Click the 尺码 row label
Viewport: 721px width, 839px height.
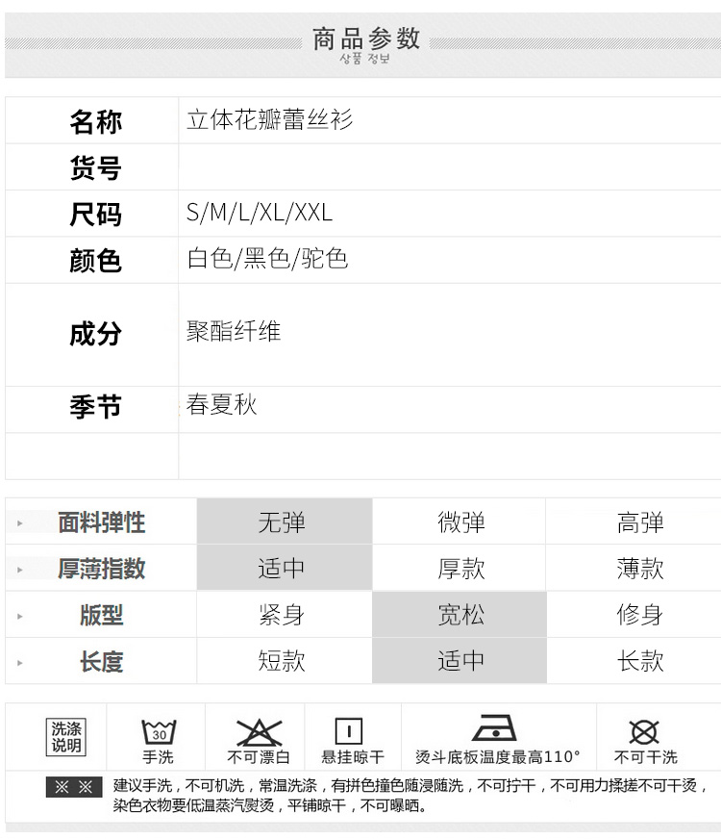point(96,215)
